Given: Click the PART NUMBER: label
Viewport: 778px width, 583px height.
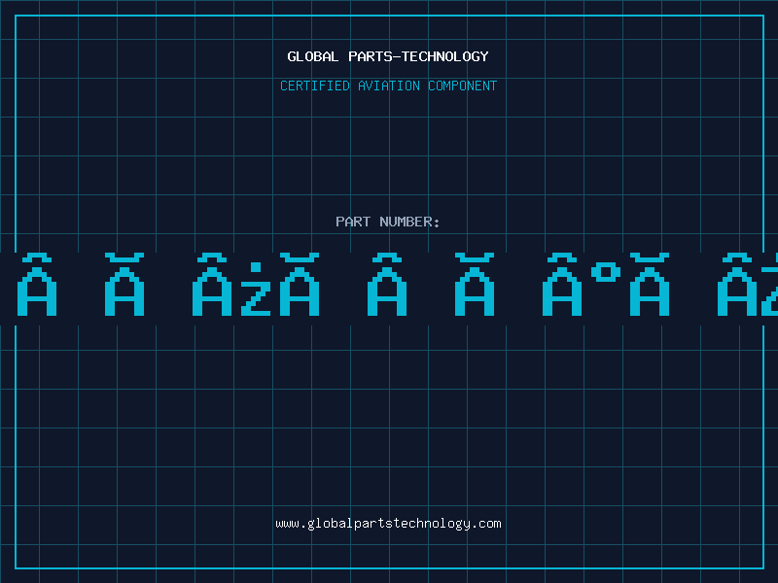Looking at the screenshot, I should [x=388, y=222].
